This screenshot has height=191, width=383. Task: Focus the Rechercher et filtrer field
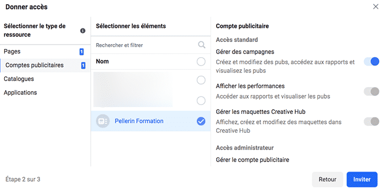point(146,45)
